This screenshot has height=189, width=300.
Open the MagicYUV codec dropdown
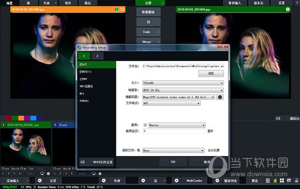pyautogui.click(x=178, y=97)
